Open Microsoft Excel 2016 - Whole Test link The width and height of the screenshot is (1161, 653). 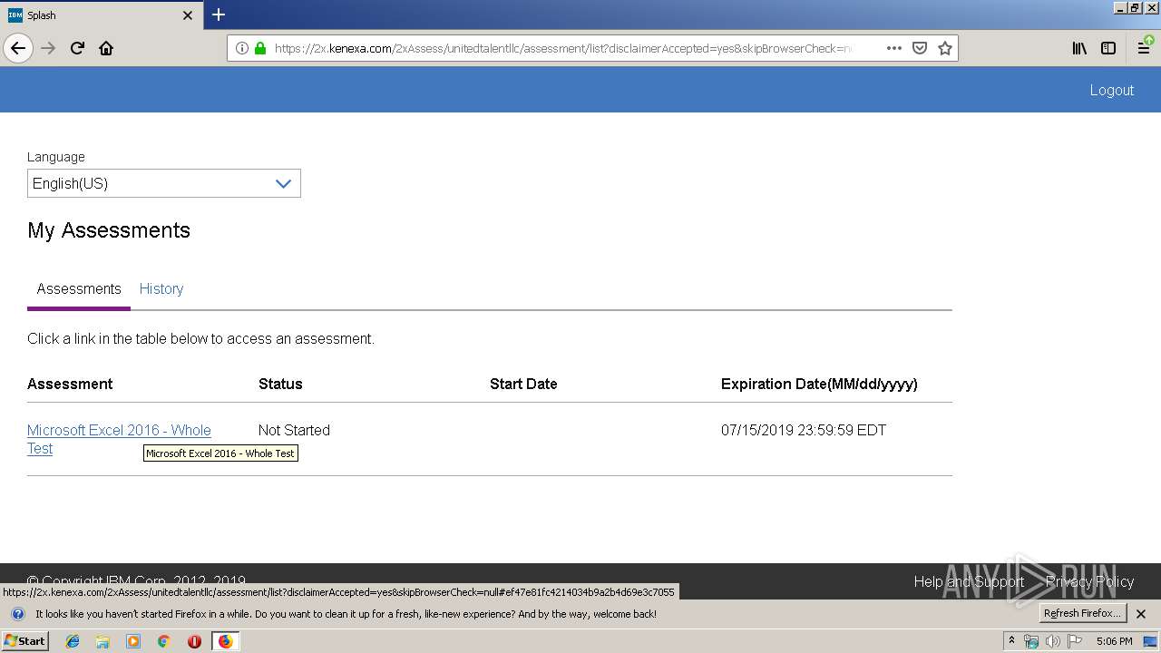coord(119,439)
